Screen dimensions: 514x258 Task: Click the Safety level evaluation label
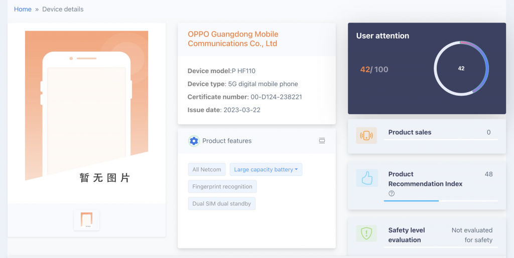point(407,235)
